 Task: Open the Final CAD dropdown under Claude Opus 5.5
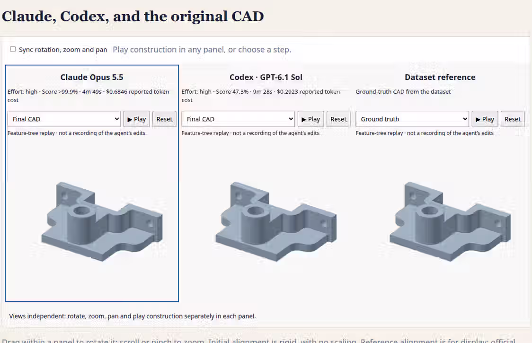[x=64, y=119]
